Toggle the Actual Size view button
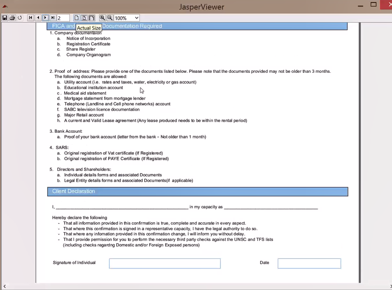Viewport: 392px width, 290px height. [x=77, y=18]
